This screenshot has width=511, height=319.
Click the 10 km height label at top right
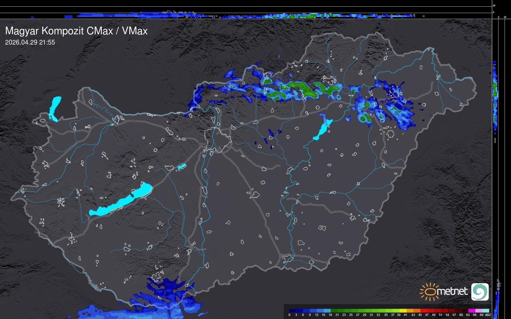(x=494, y=5)
